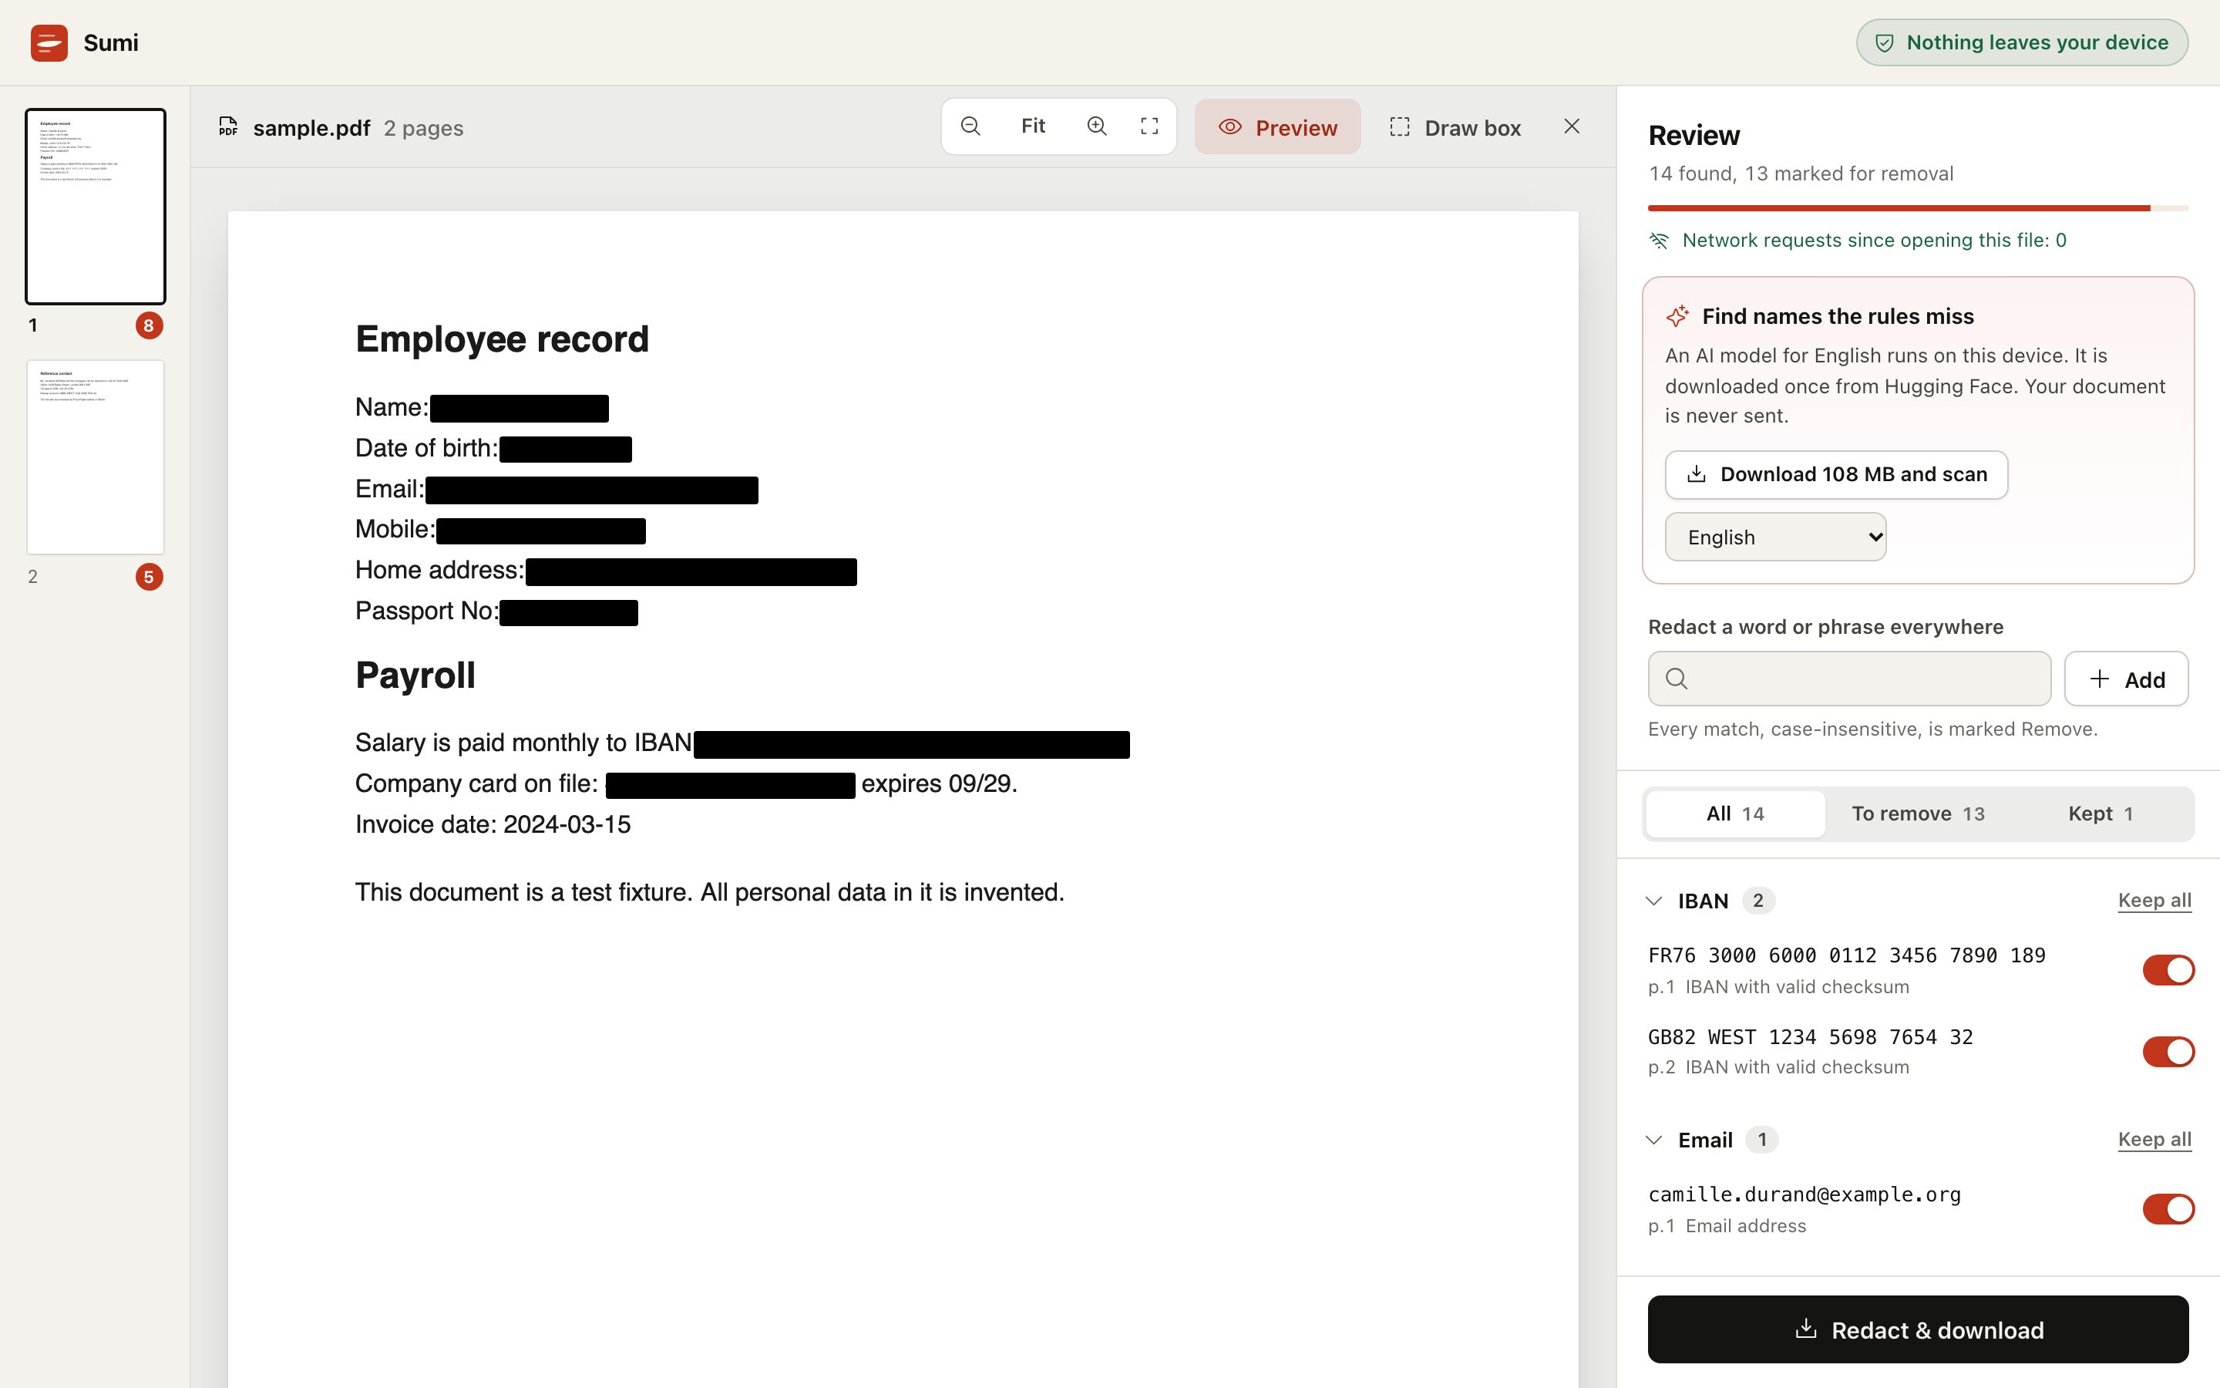Viewport: 2220px width, 1388px height.
Task: Open the English language dropdown
Action: pos(1775,537)
